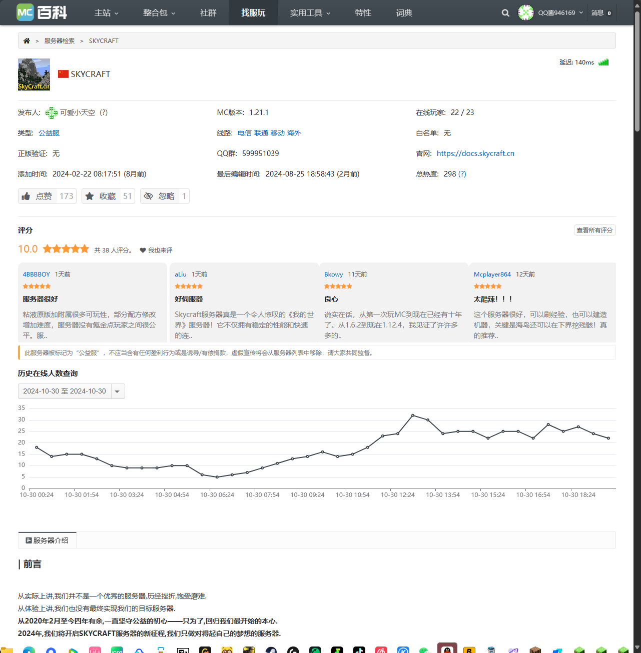
Task: Open reviewer 4BBBBOY's profile link
Action: [37, 274]
